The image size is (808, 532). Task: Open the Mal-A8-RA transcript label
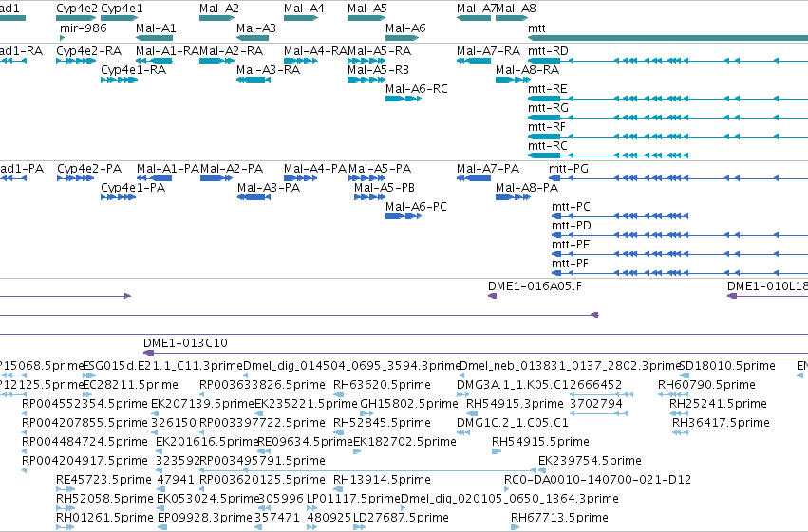[527, 70]
